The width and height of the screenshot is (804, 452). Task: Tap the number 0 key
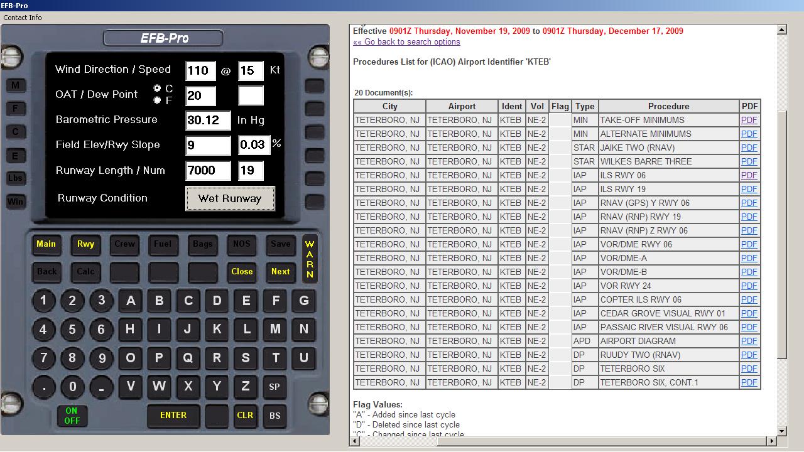pyautogui.click(x=72, y=387)
